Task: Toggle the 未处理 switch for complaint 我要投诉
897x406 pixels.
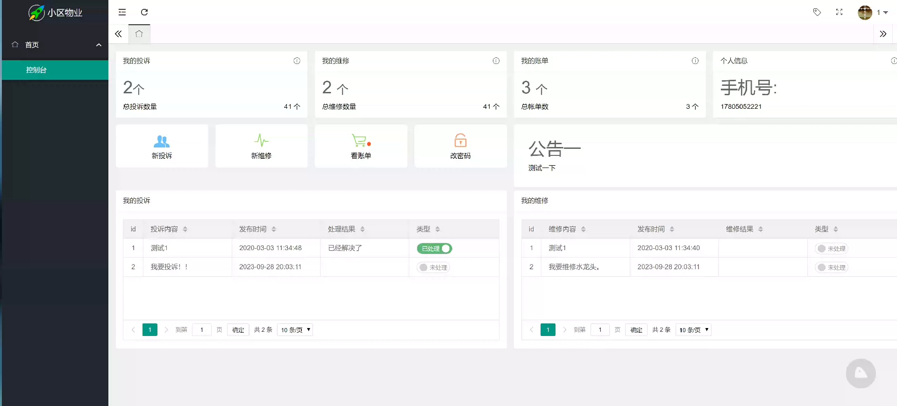Action: pyautogui.click(x=433, y=267)
